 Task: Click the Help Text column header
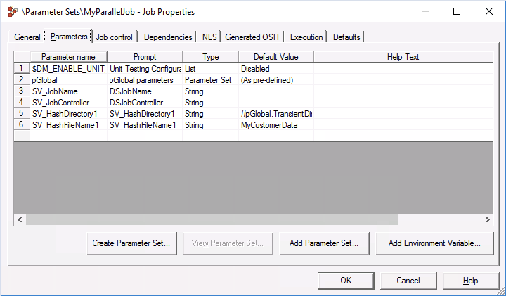(x=403, y=56)
